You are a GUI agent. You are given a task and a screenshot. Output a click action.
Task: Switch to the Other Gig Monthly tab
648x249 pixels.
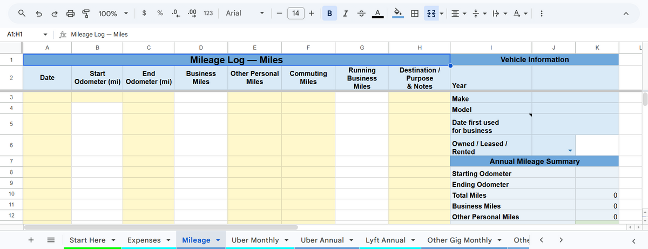[x=460, y=240]
